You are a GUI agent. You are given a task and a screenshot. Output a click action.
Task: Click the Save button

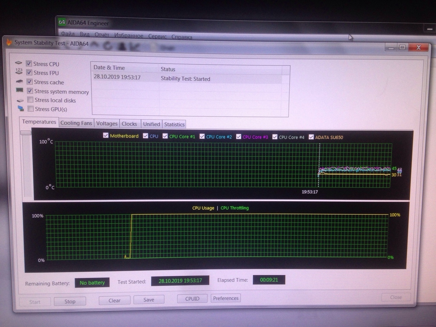point(149,300)
